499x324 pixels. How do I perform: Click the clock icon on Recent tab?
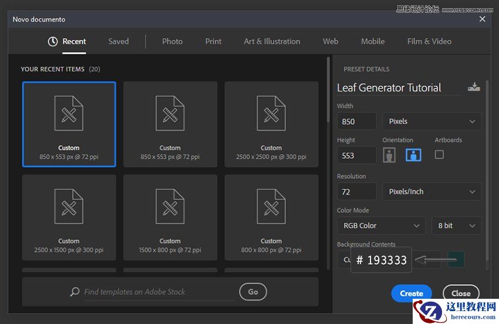point(53,42)
